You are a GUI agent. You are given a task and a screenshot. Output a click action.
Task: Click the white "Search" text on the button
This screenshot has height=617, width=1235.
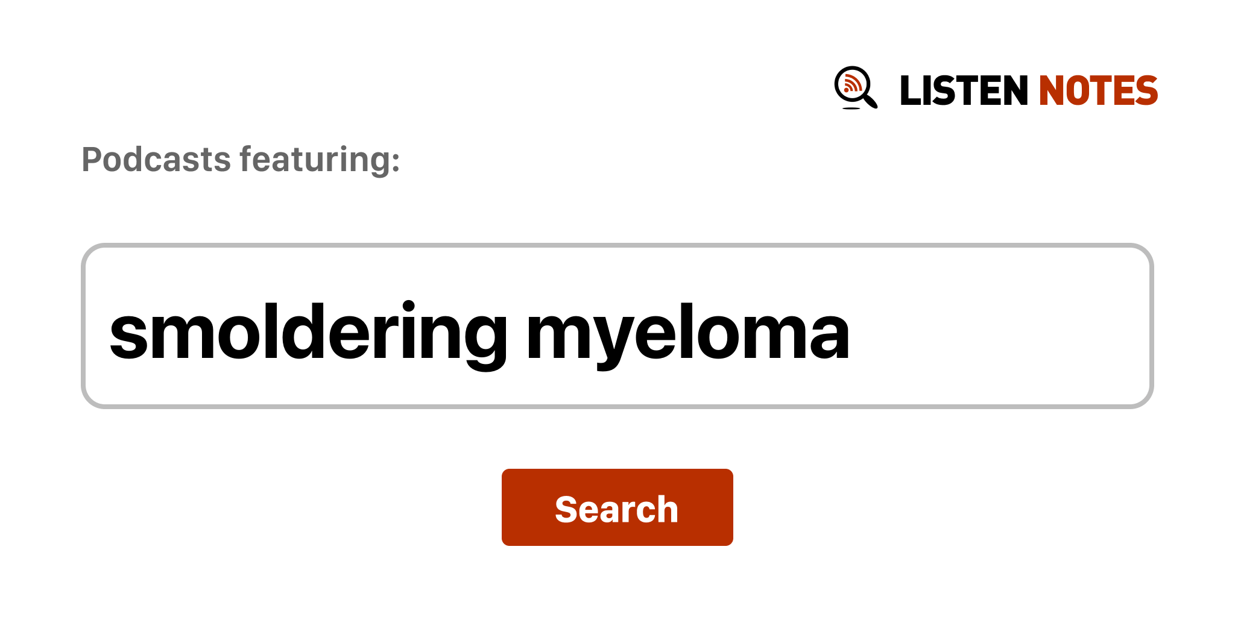click(616, 509)
